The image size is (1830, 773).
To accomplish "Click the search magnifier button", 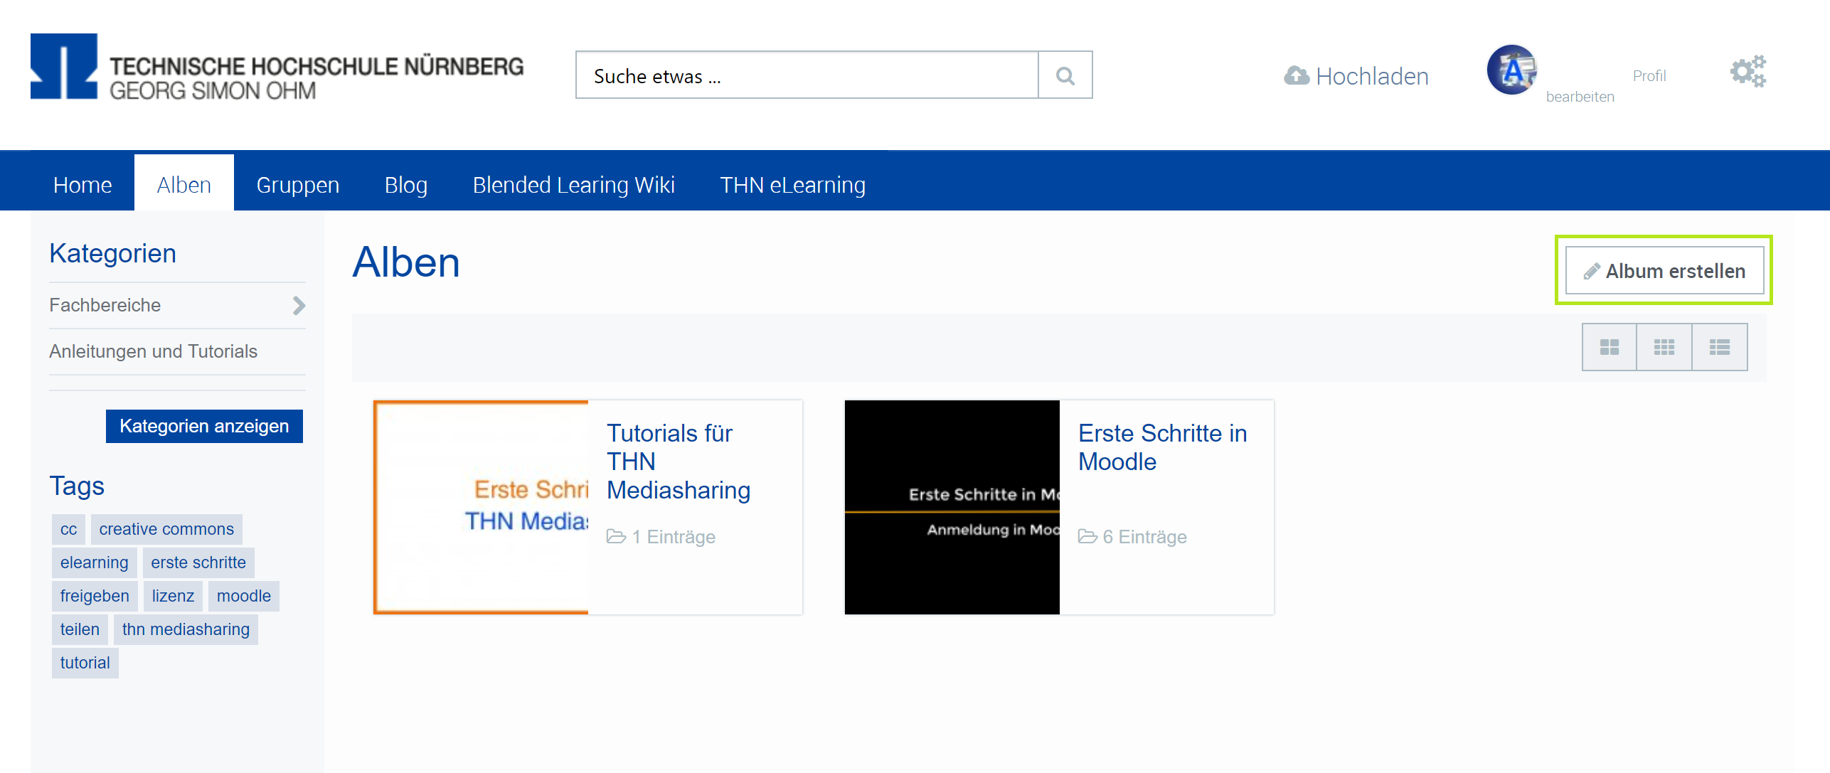I will [1065, 75].
